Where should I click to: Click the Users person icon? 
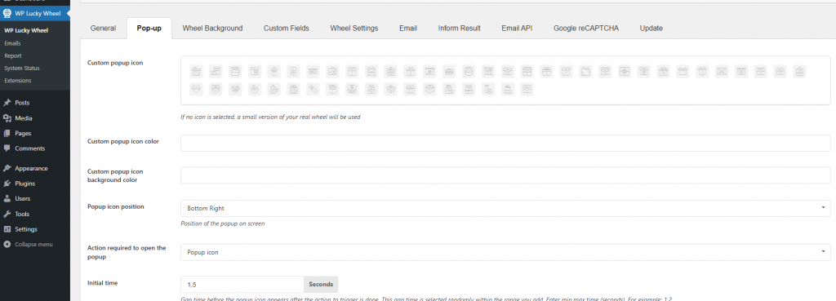[x=7, y=198]
